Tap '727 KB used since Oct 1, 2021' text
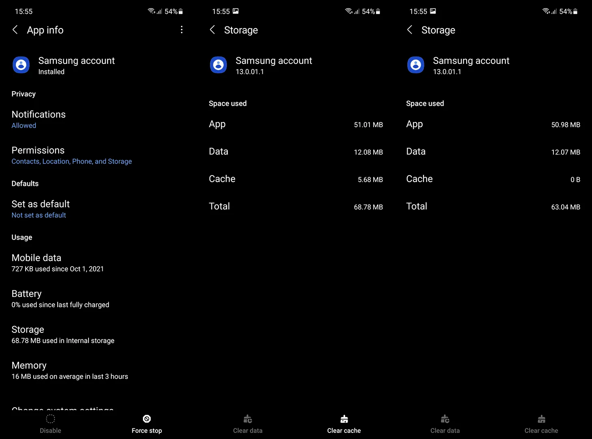 click(58, 269)
